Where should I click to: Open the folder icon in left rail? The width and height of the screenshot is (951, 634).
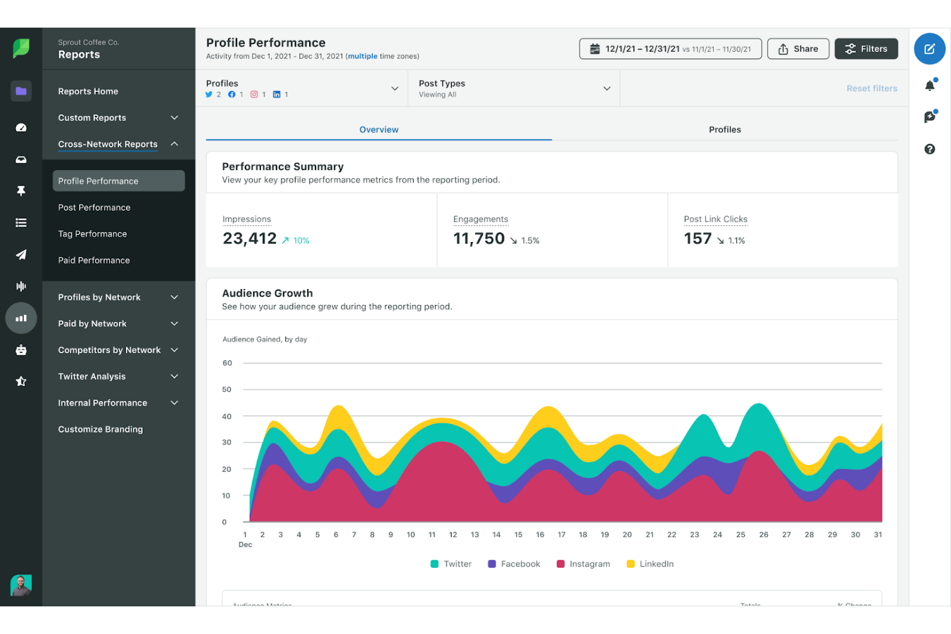click(x=21, y=91)
